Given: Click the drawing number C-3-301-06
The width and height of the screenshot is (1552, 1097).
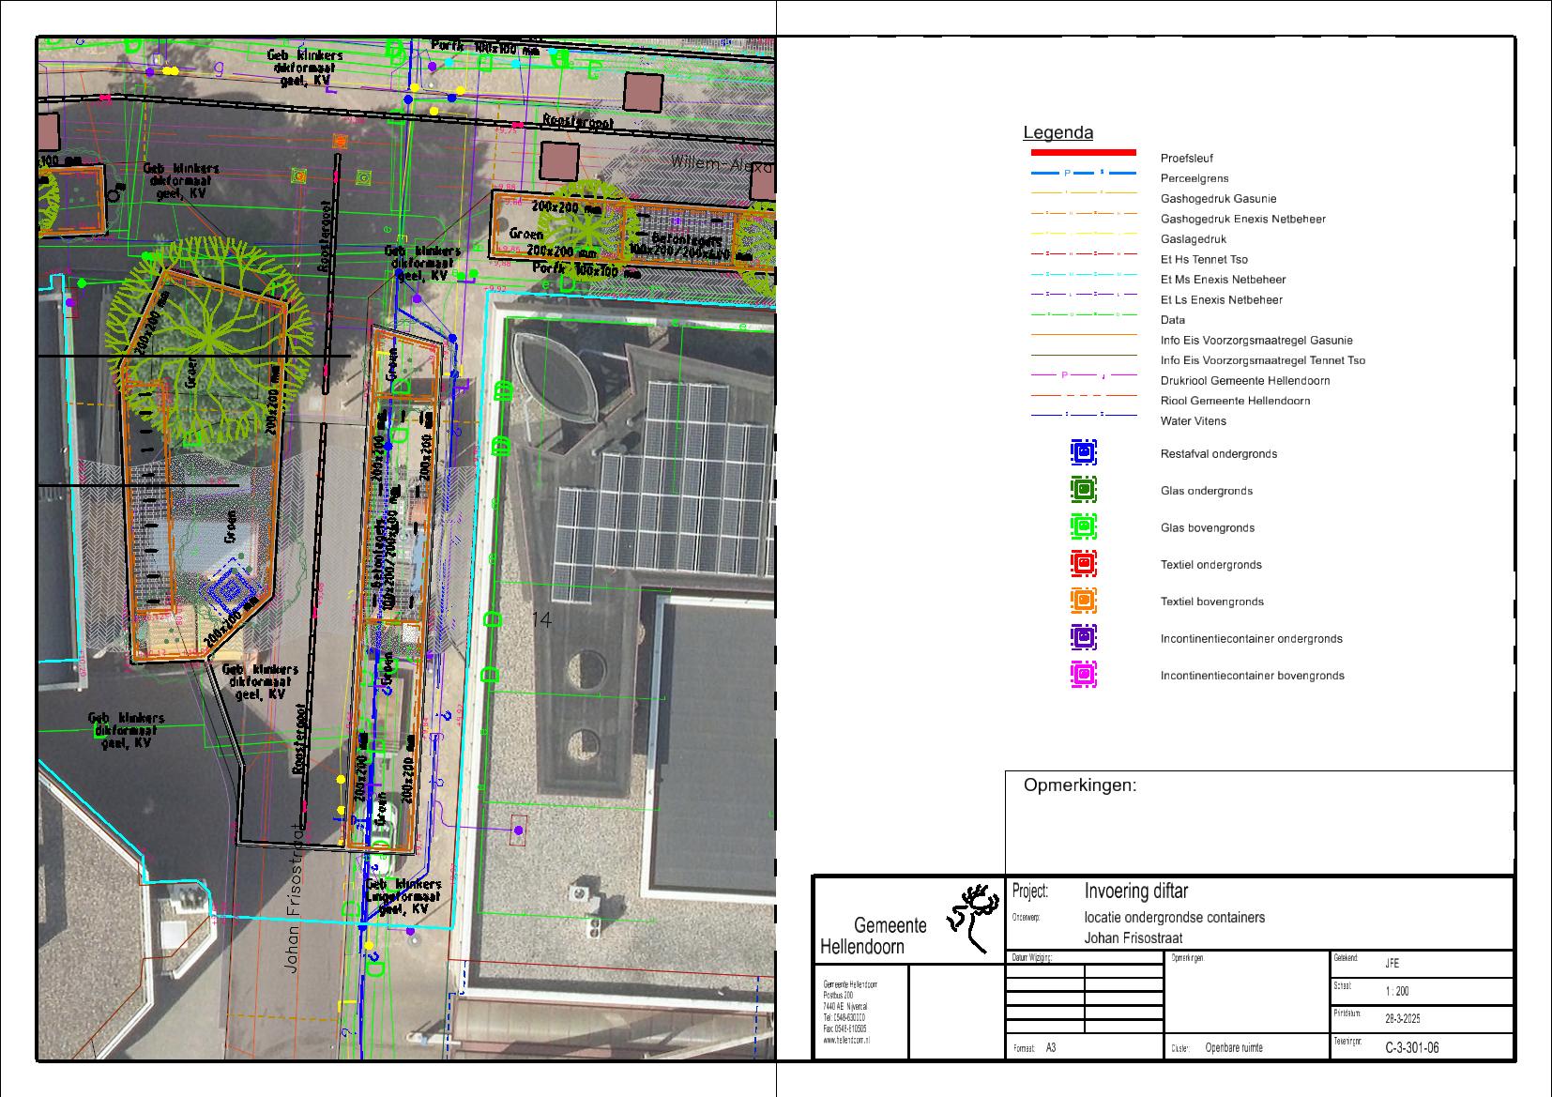Looking at the screenshot, I should (x=1411, y=1048).
